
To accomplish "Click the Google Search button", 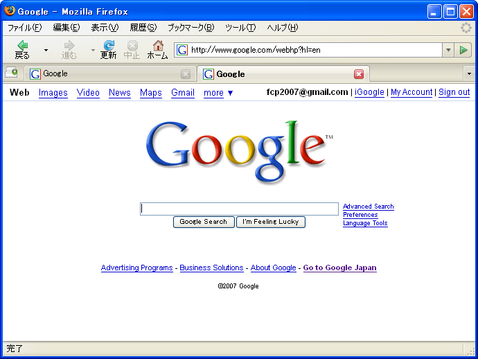I will click(203, 222).
